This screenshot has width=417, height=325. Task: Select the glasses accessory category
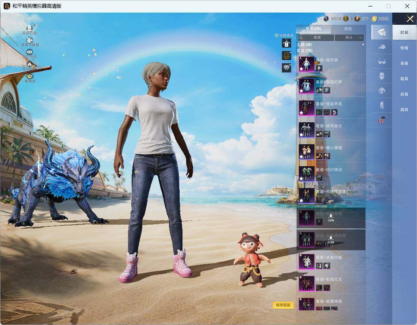click(382, 62)
